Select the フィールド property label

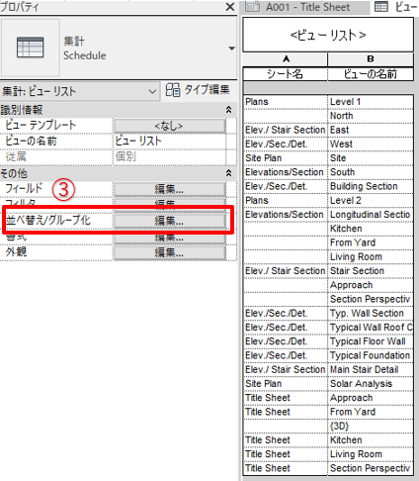[24, 189]
